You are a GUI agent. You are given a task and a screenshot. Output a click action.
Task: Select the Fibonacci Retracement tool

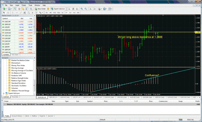pyautogui.click(x=28, y=13)
